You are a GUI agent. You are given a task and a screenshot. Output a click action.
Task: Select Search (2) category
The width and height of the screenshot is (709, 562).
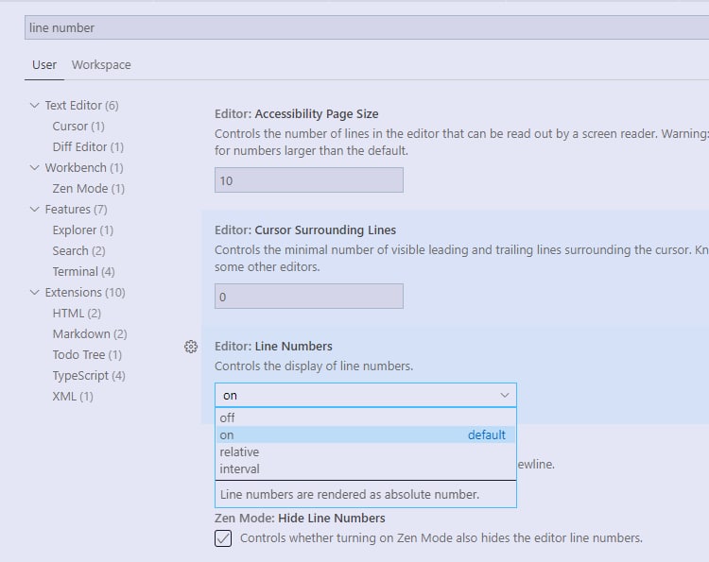pos(78,250)
